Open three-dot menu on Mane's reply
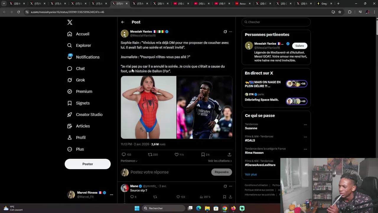 tap(231, 186)
